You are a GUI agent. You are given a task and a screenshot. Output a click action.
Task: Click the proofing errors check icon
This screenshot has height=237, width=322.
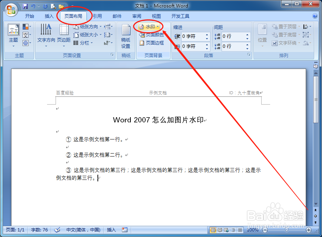coord(57,230)
